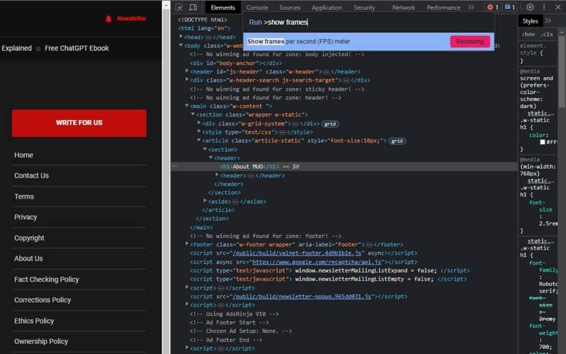Collapse the main w-content node
This screenshot has height=354, width=566.
click(x=187, y=106)
